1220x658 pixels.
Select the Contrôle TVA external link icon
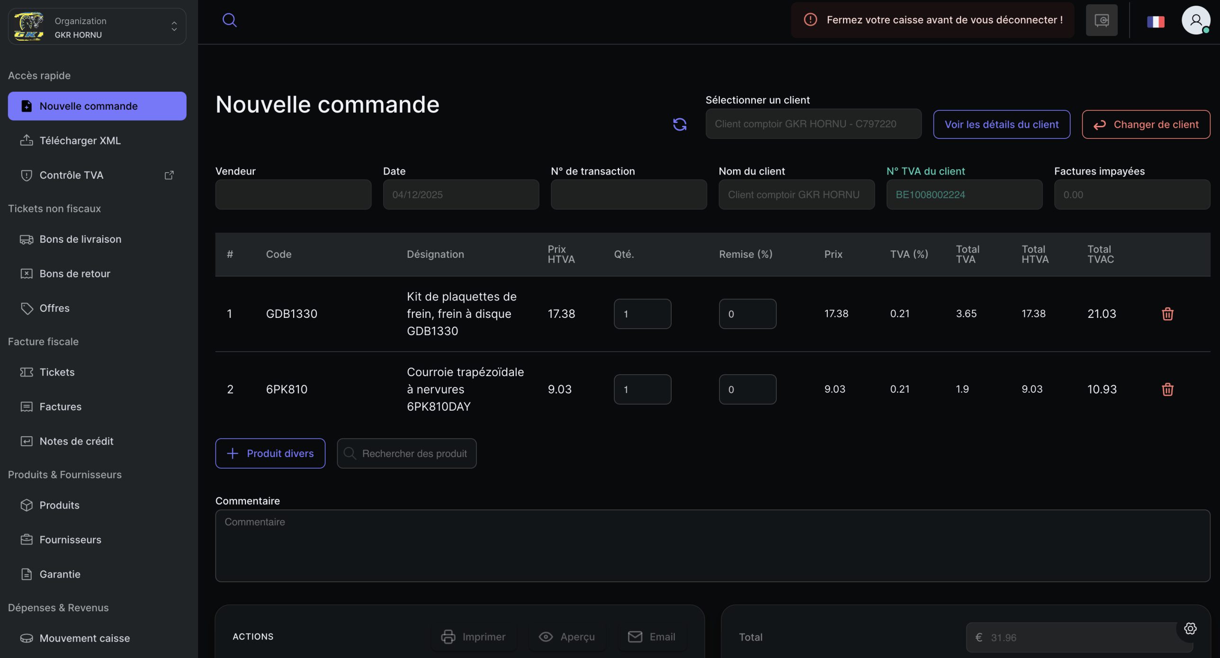tap(169, 175)
